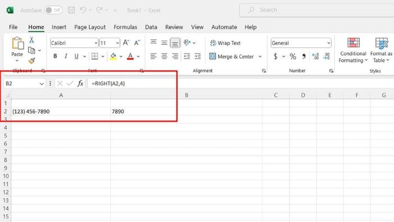Click Increase Font Size icon
The height and width of the screenshot is (222, 394).
[x=126, y=43]
